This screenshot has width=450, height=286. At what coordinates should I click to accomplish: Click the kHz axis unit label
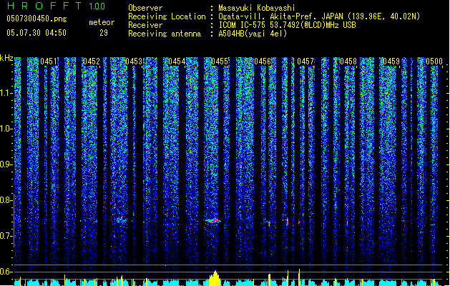pyautogui.click(x=6, y=58)
